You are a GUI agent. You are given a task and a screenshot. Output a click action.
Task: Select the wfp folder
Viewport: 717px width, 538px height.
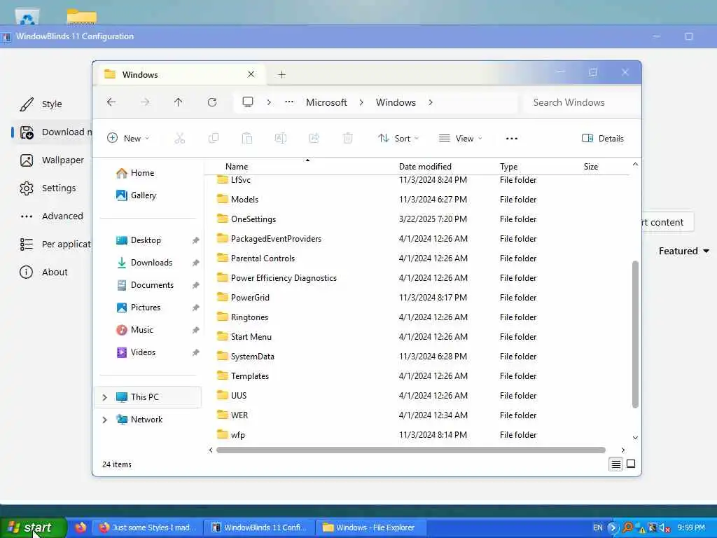point(238,434)
